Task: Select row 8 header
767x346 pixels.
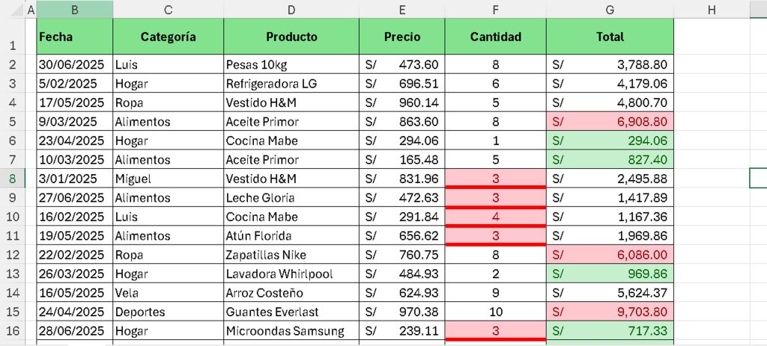Action: point(12,179)
